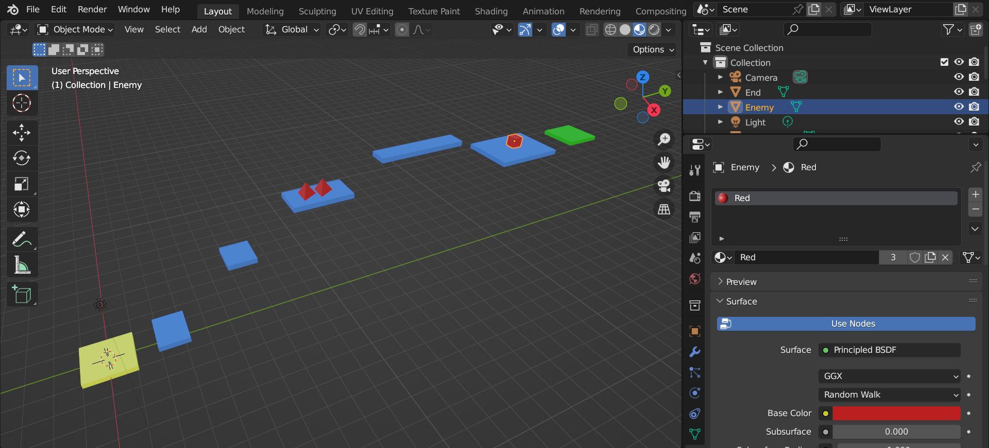The image size is (989, 448).
Task: Open the Object Constraints properties tab
Action: pos(695,414)
